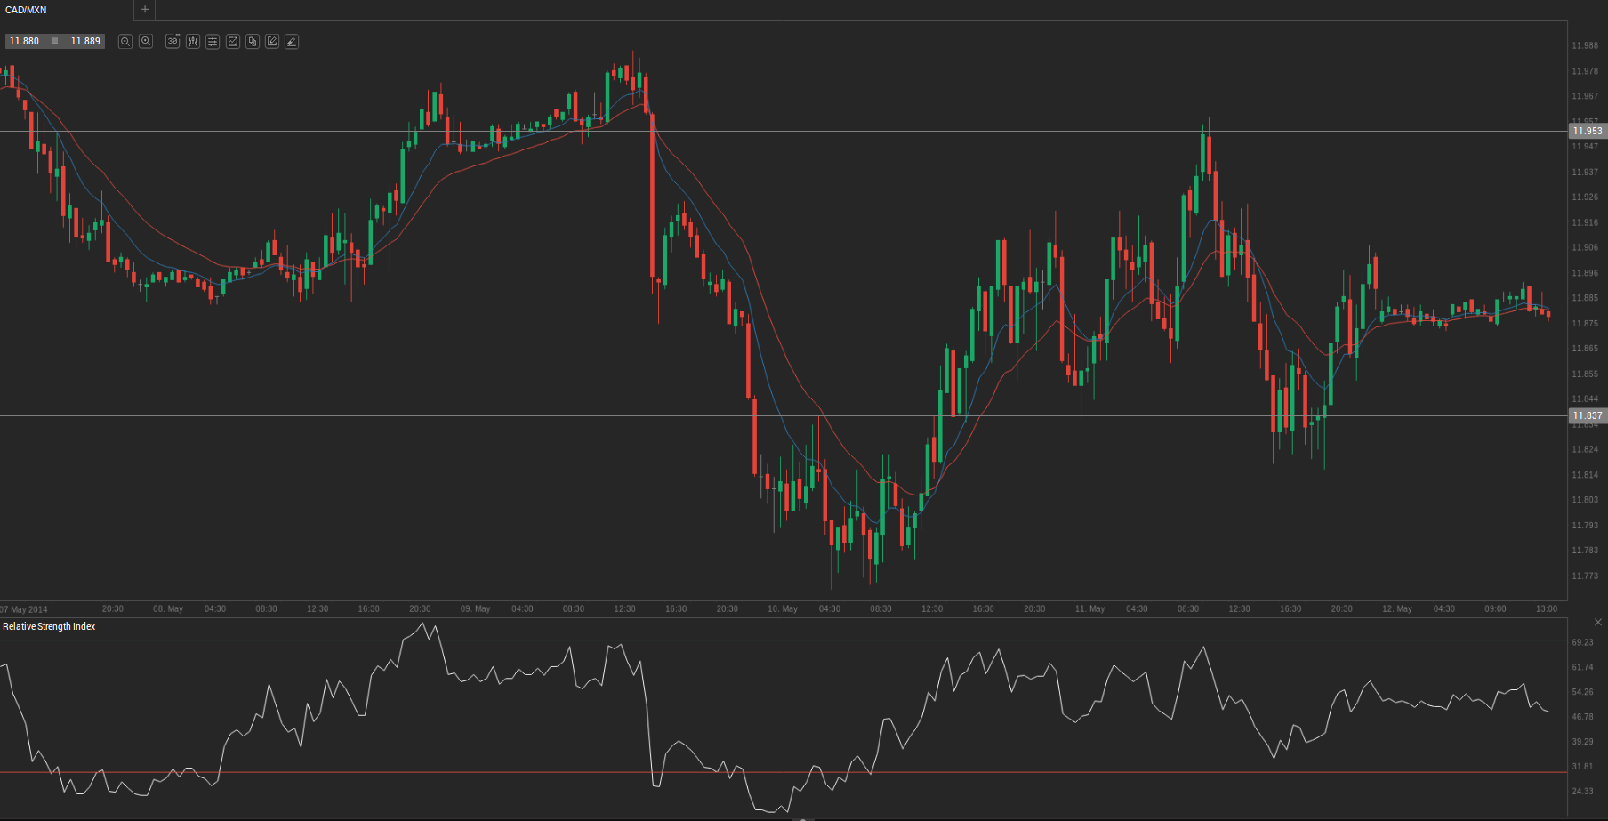Image resolution: width=1608 pixels, height=821 pixels.
Task: Click the 12. May date on time axis
Action: (1396, 609)
